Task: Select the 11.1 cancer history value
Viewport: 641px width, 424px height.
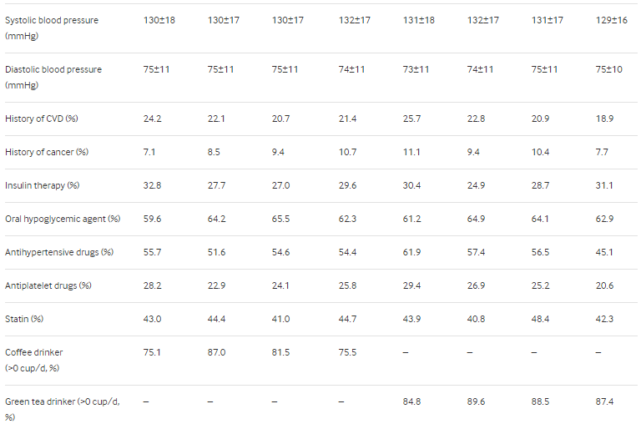Action: 411,152
